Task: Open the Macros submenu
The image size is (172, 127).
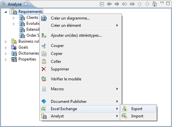Action: (x=81, y=89)
